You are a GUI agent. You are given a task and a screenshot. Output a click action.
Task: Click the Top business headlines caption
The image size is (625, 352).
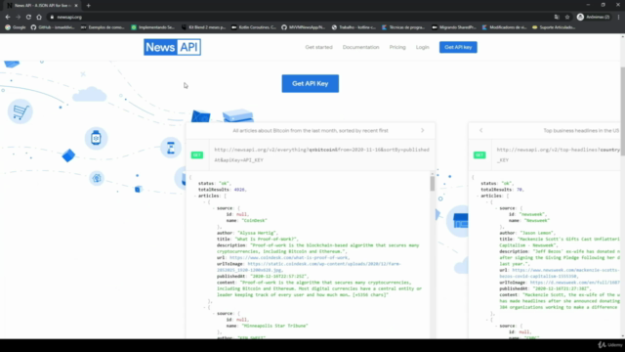pyautogui.click(x=581, y=130)
